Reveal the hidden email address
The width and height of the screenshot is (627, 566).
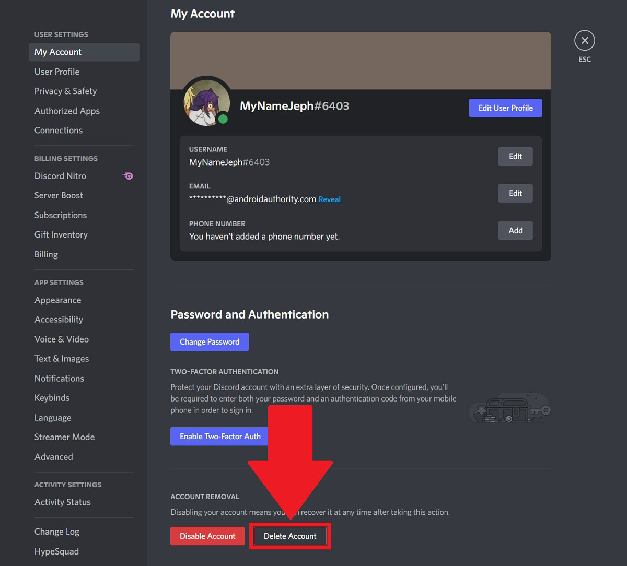tap(329, 199)
